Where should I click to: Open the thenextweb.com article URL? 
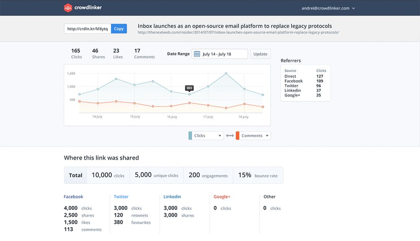click(x=238, y=32)
